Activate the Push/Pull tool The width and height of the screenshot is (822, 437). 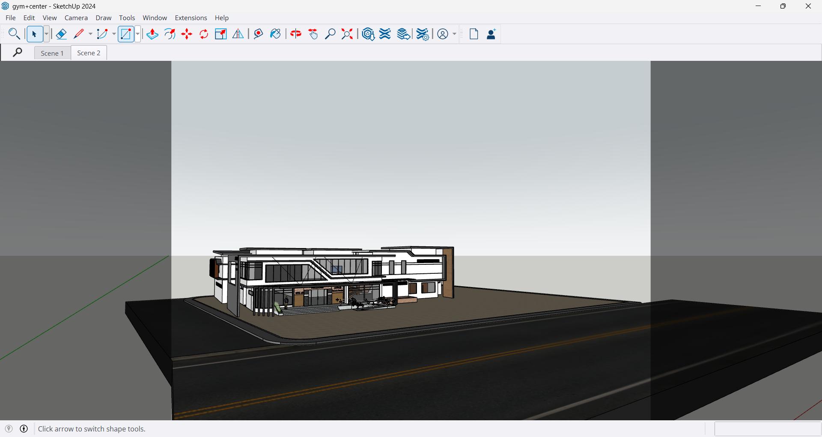tap(152, 34)
